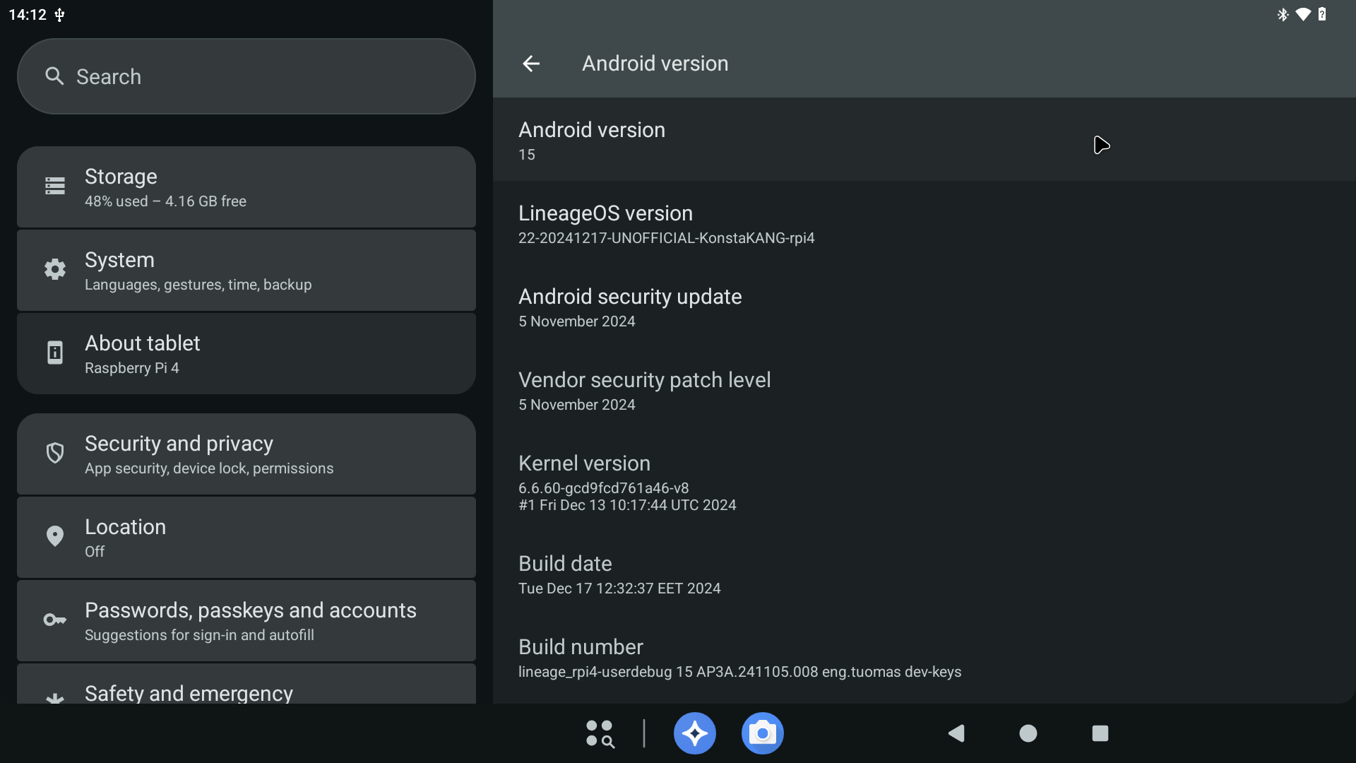Image resolution: width=1356 pixels, height=763 pixels.
Task: Open Security and privacy settings
Action: pyautogui.click(x=246, y=454)
